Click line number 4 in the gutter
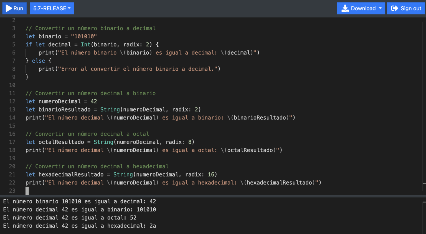426x234 pixels. click(x=13, y=36)
